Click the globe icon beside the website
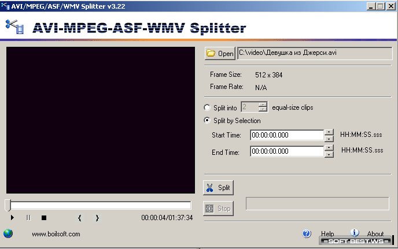Image resolution: width=398 pixels, height=249 pixels. pos(8,233)
